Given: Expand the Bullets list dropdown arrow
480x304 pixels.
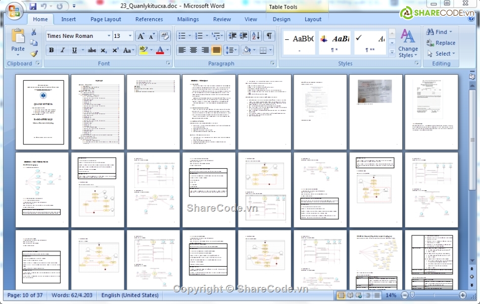Looking at the screenshot, I should [x=189, y=36].
